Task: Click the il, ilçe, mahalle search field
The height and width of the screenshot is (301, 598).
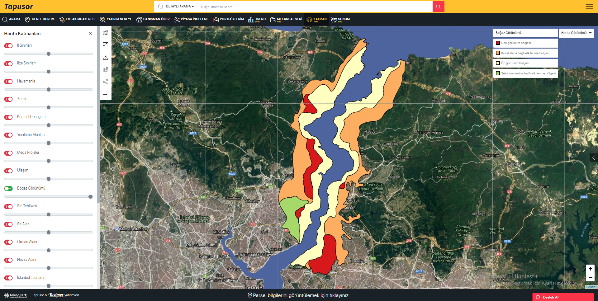Action: (315, 7)
